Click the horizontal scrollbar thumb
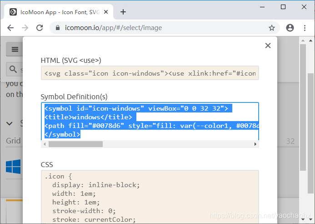 (75, 144)
